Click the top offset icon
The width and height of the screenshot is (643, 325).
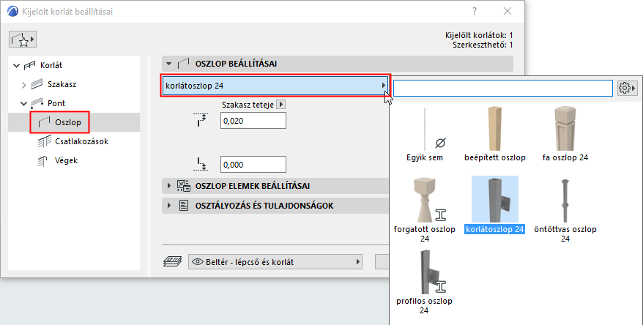click(201, 120)
